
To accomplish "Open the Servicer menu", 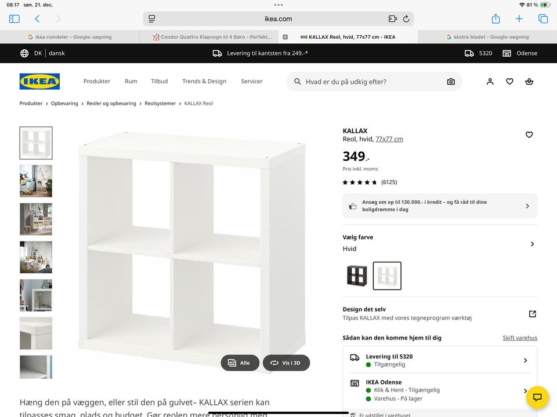I will point(251,81).
